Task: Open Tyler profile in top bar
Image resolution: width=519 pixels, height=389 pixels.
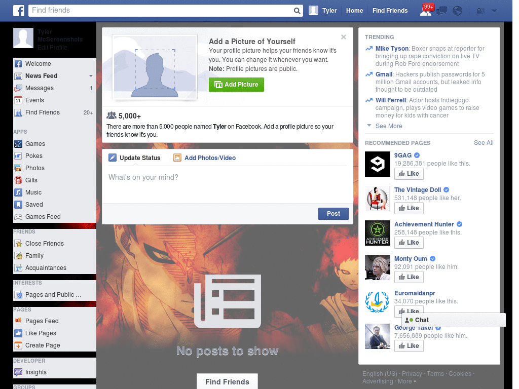Action: coord(323,11)
